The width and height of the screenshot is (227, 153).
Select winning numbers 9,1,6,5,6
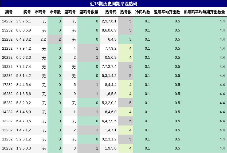[24, 94]
